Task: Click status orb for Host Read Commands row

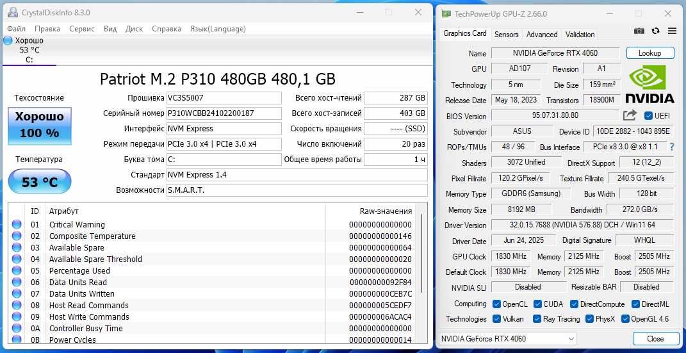Action: (17, 306)
